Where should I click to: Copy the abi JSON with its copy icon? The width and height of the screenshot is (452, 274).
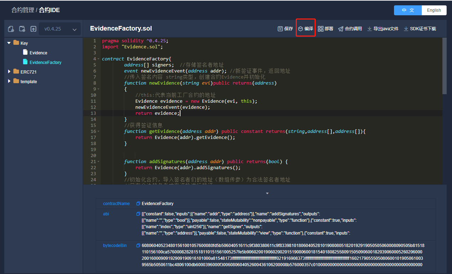tap(138, 214)
